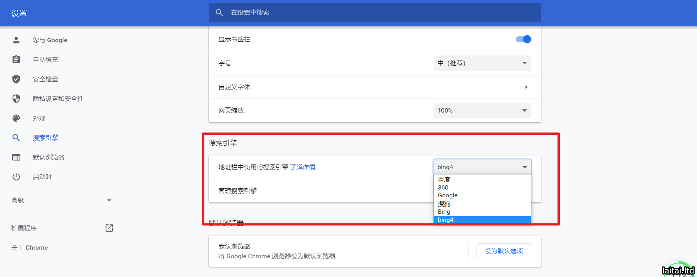The image size is (697, 277).
Task: Open the 字号 font size dropdown
Action: click(482, 63)
